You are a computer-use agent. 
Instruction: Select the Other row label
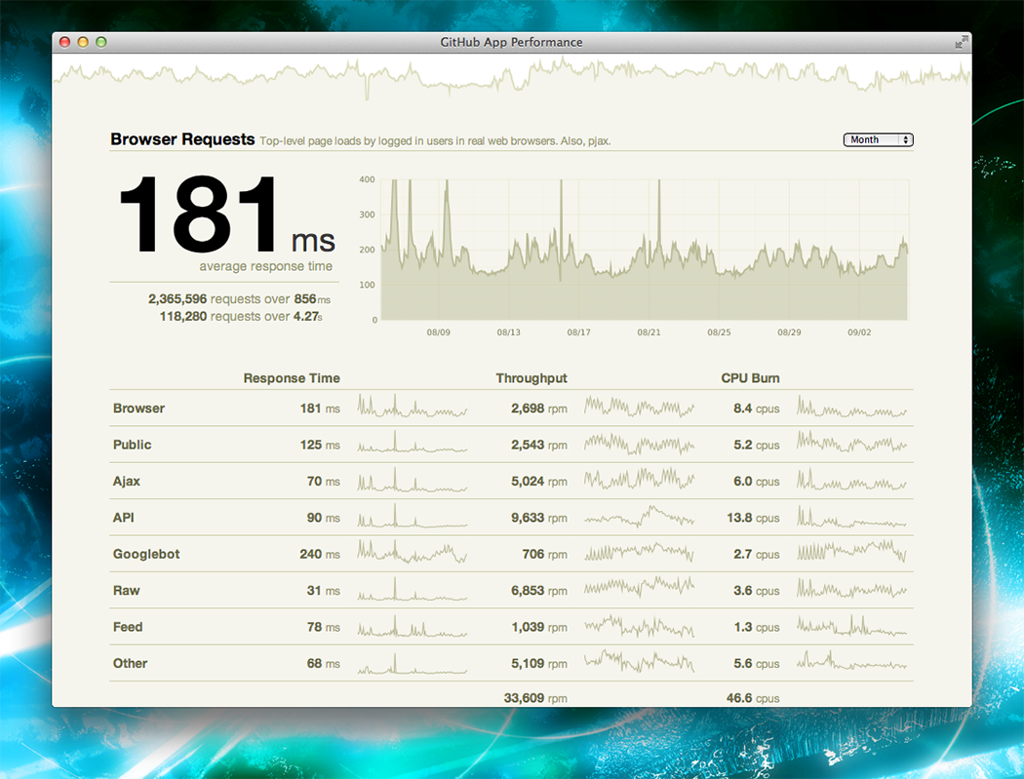pos(130,664)
